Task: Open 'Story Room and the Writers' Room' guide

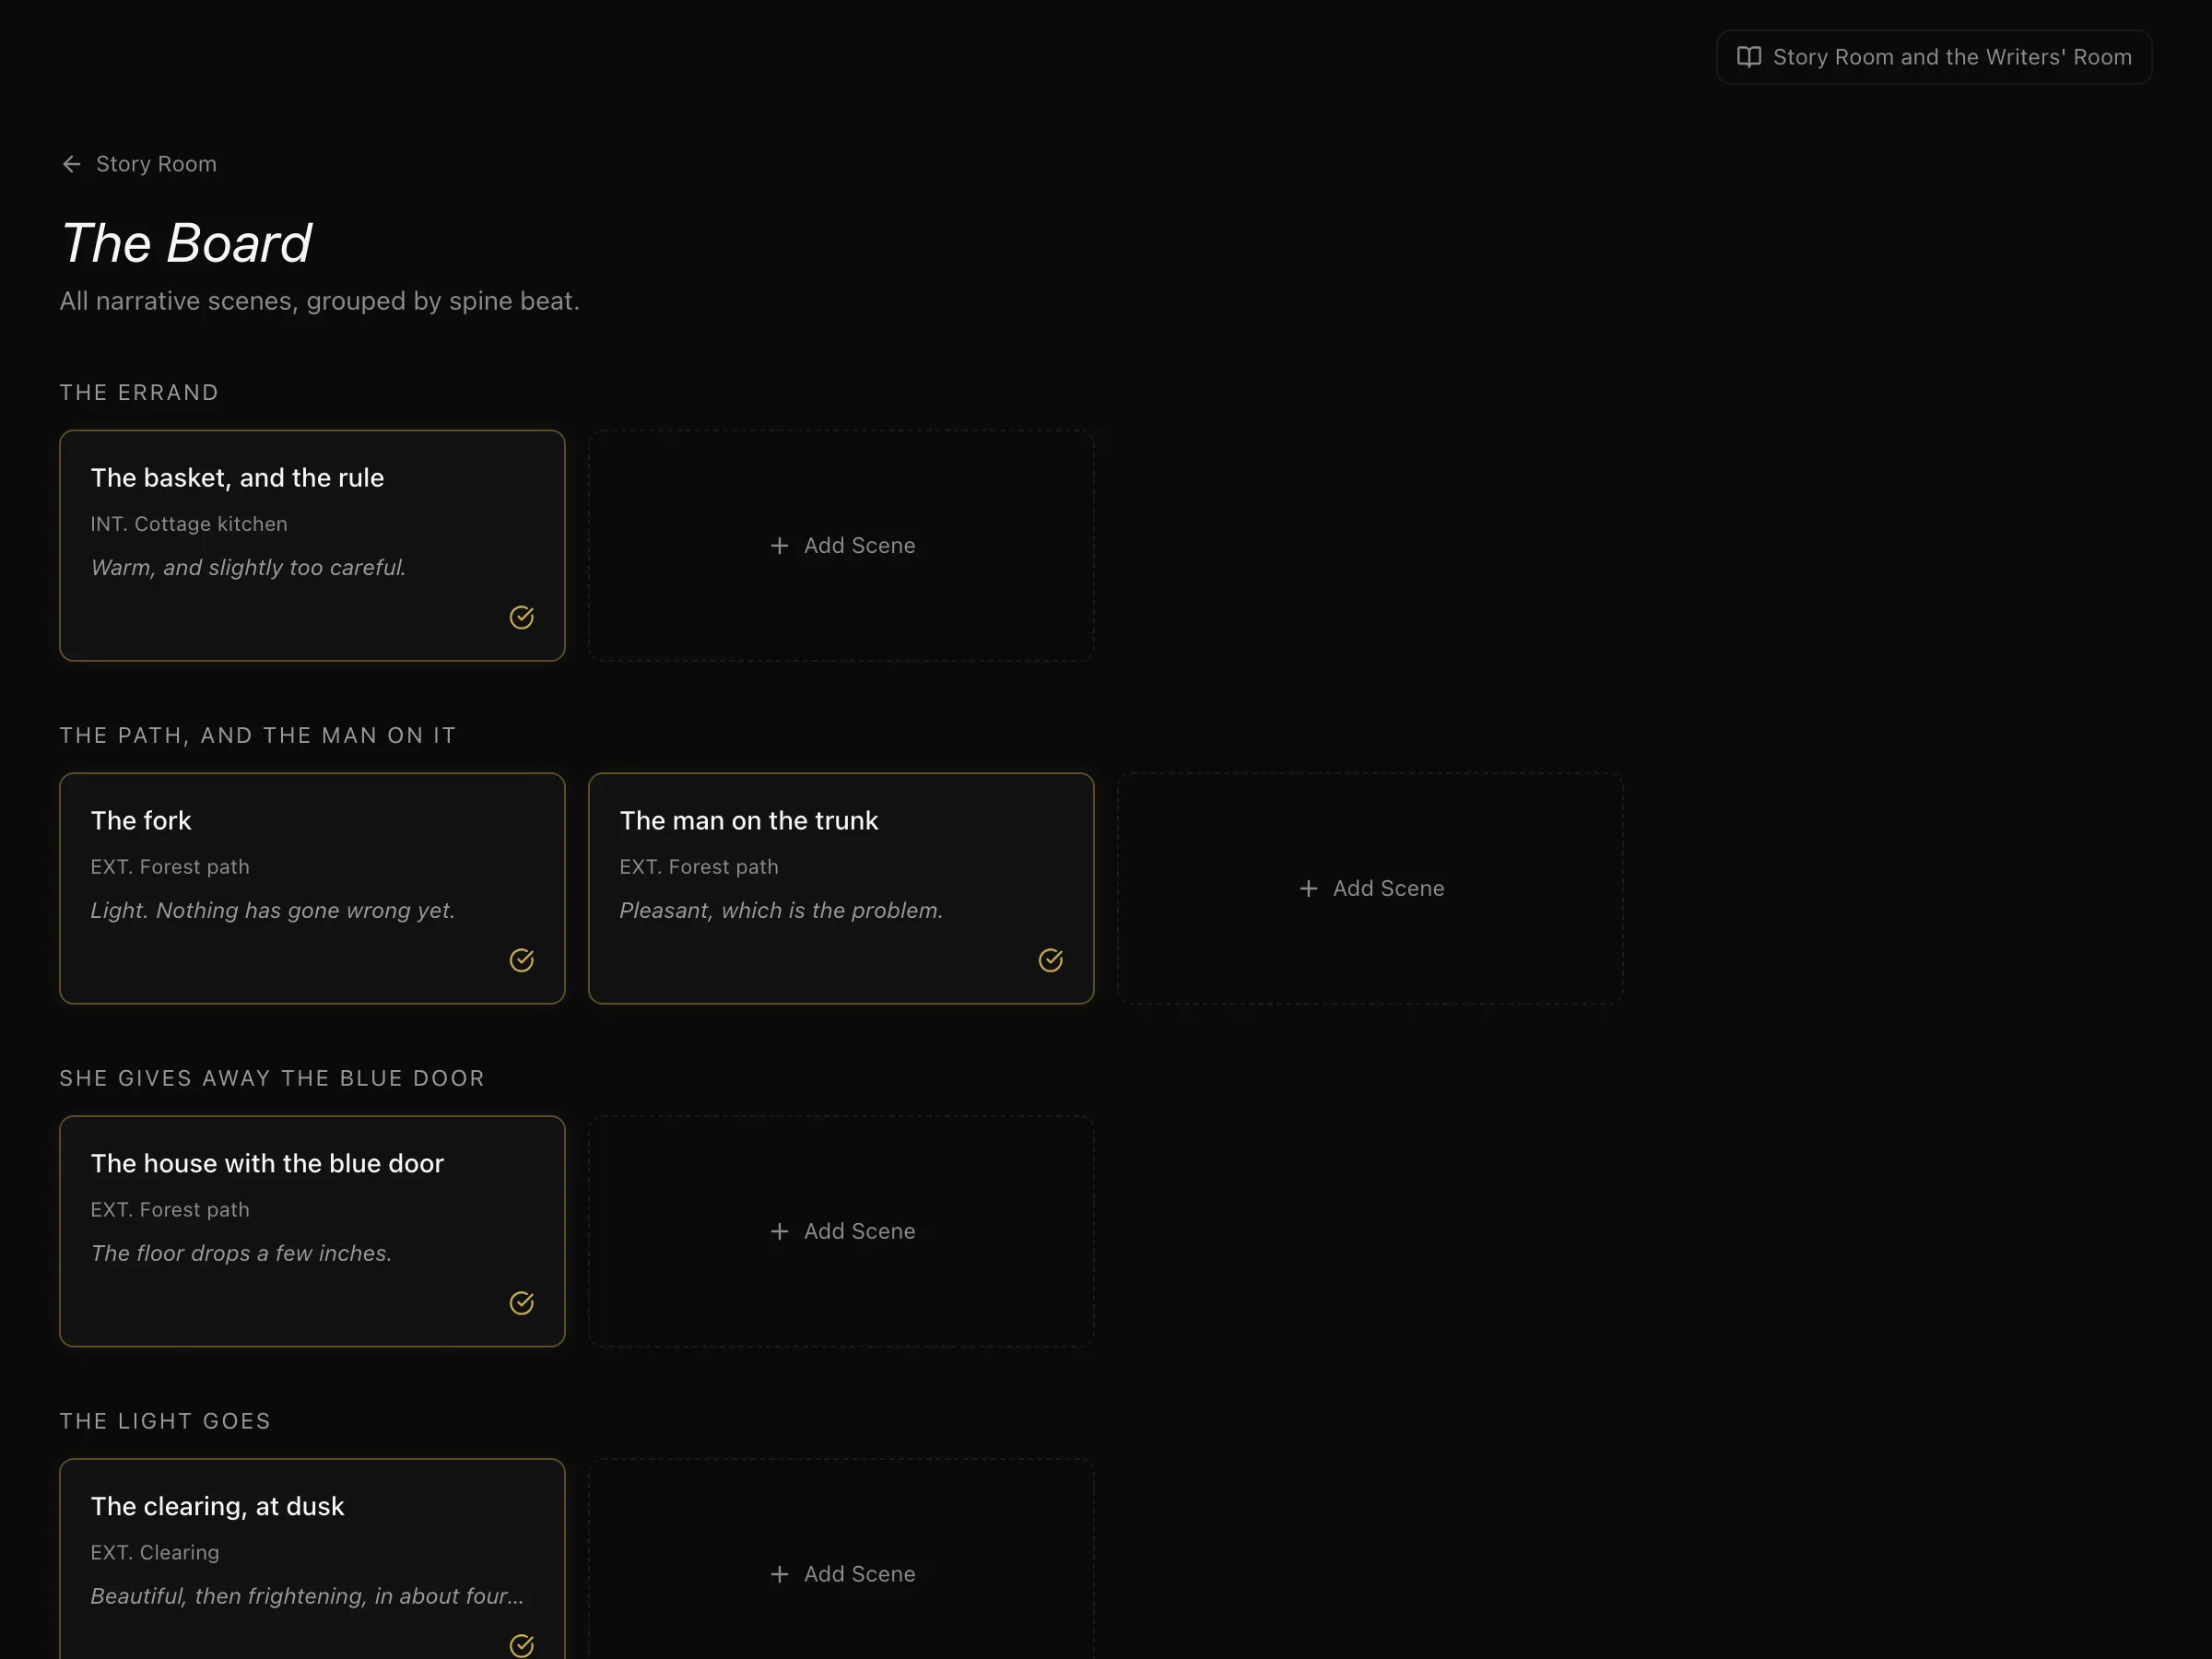Action: pyautogui.click(x=1934, y=57)
